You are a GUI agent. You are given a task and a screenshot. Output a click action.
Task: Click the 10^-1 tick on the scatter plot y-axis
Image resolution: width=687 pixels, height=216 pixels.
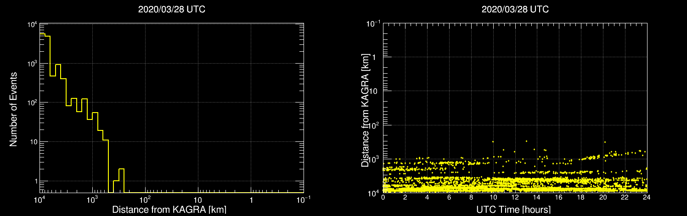tap(373, 24)
